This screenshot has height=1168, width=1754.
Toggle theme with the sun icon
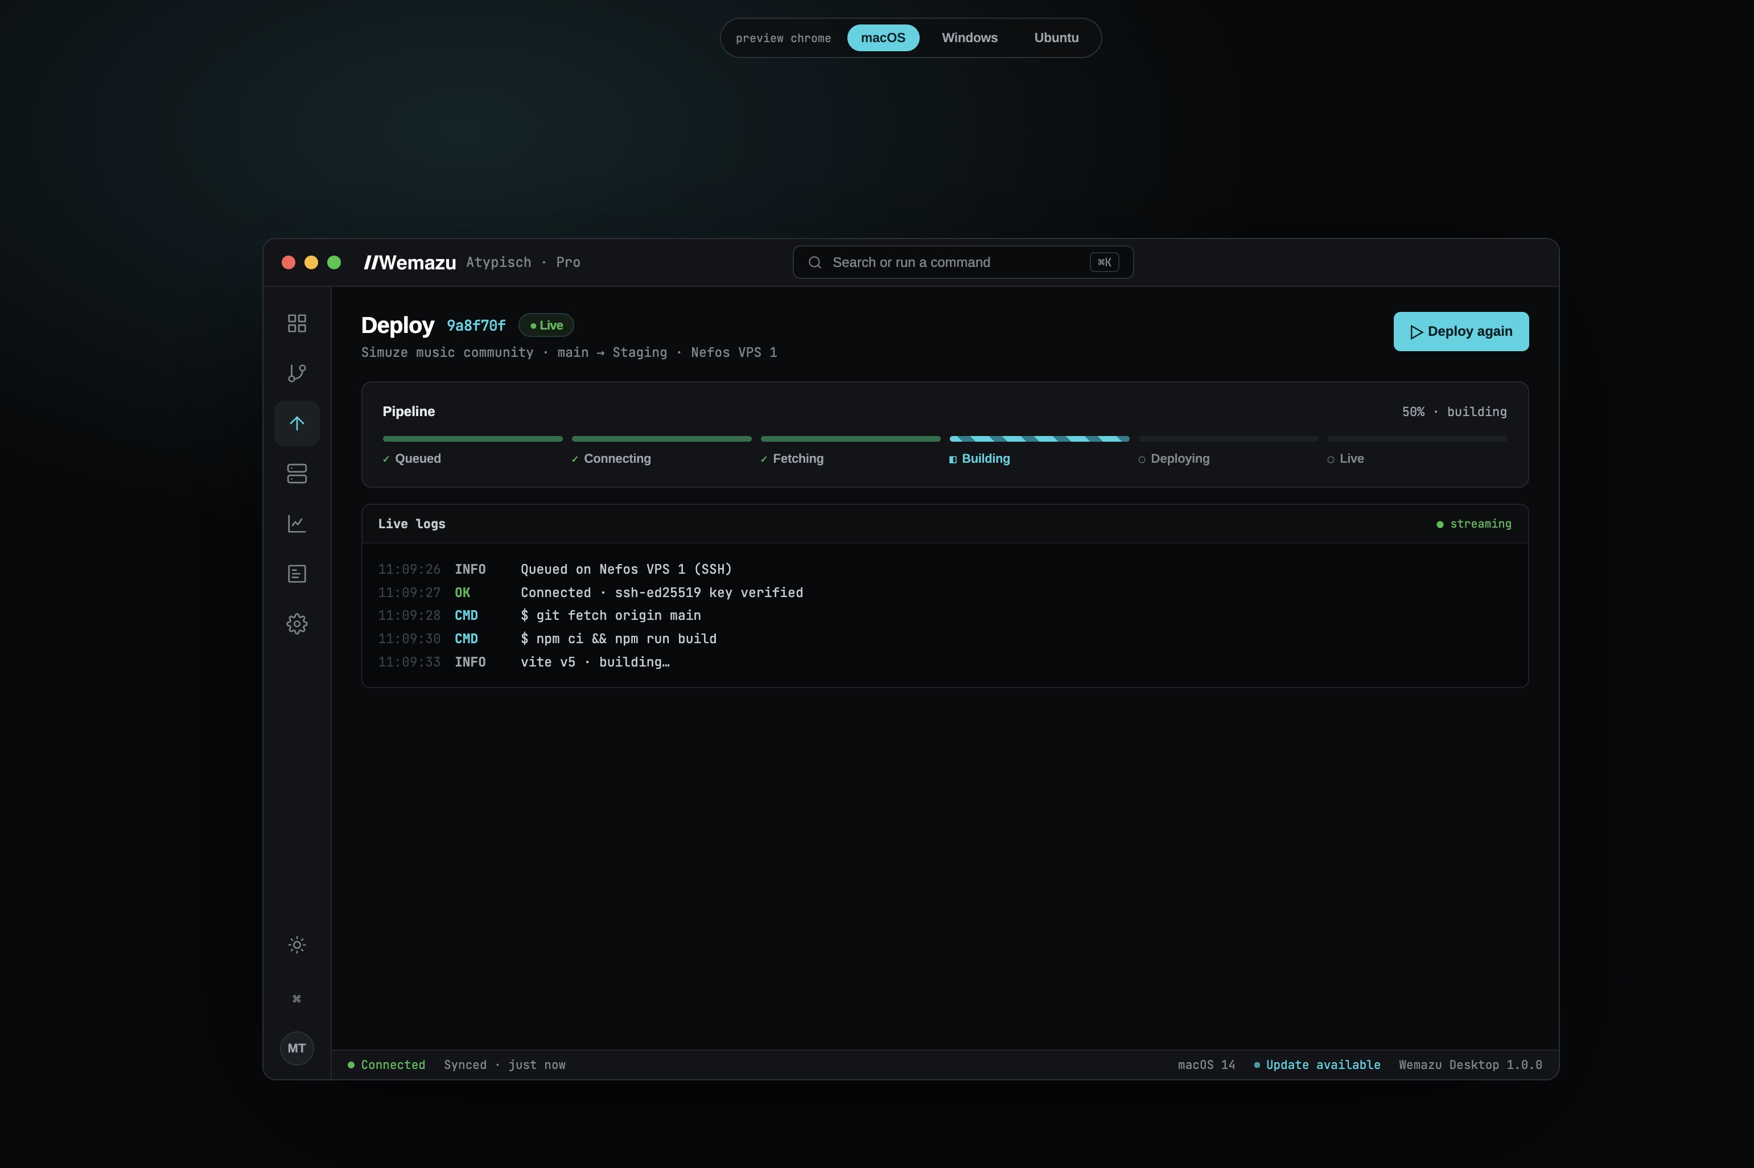[297, 944]
